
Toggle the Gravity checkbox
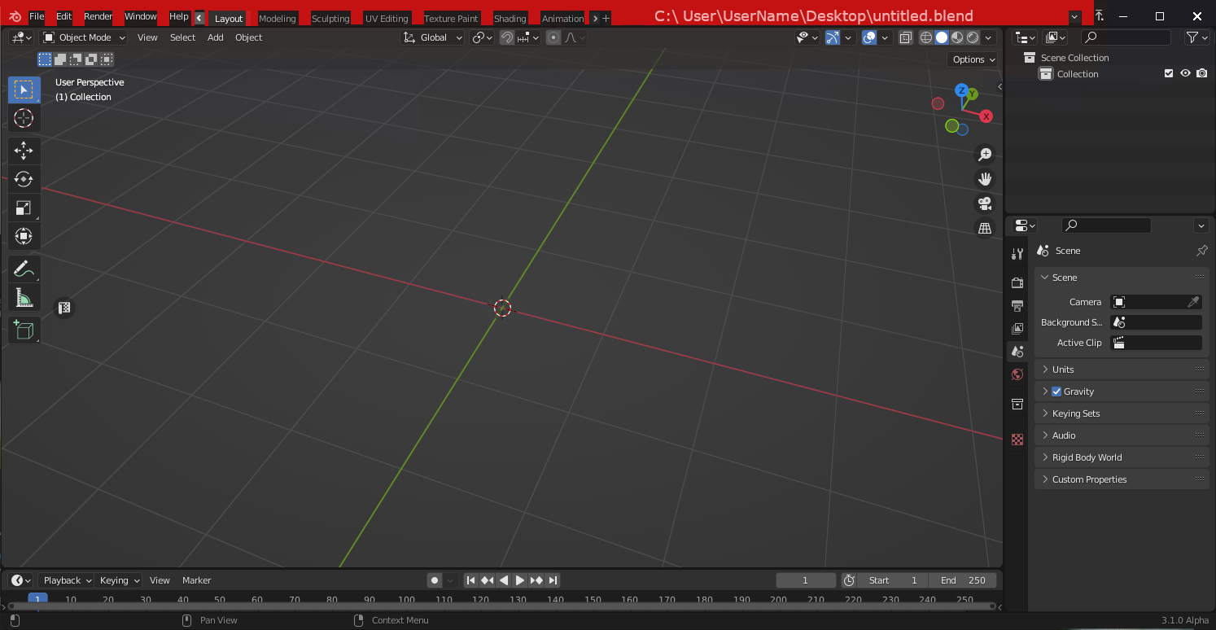click(x=1056, y=392)
